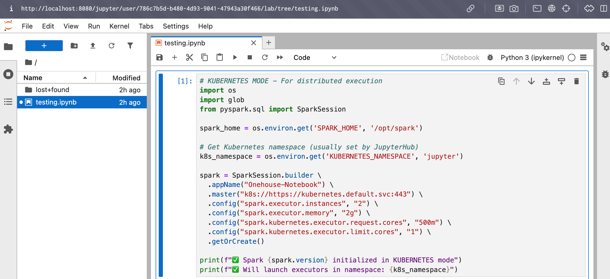This screenshot has height=279, width=610.
Task: Open the Running Terminals and Kernels panel
Action: click(8, 74)
